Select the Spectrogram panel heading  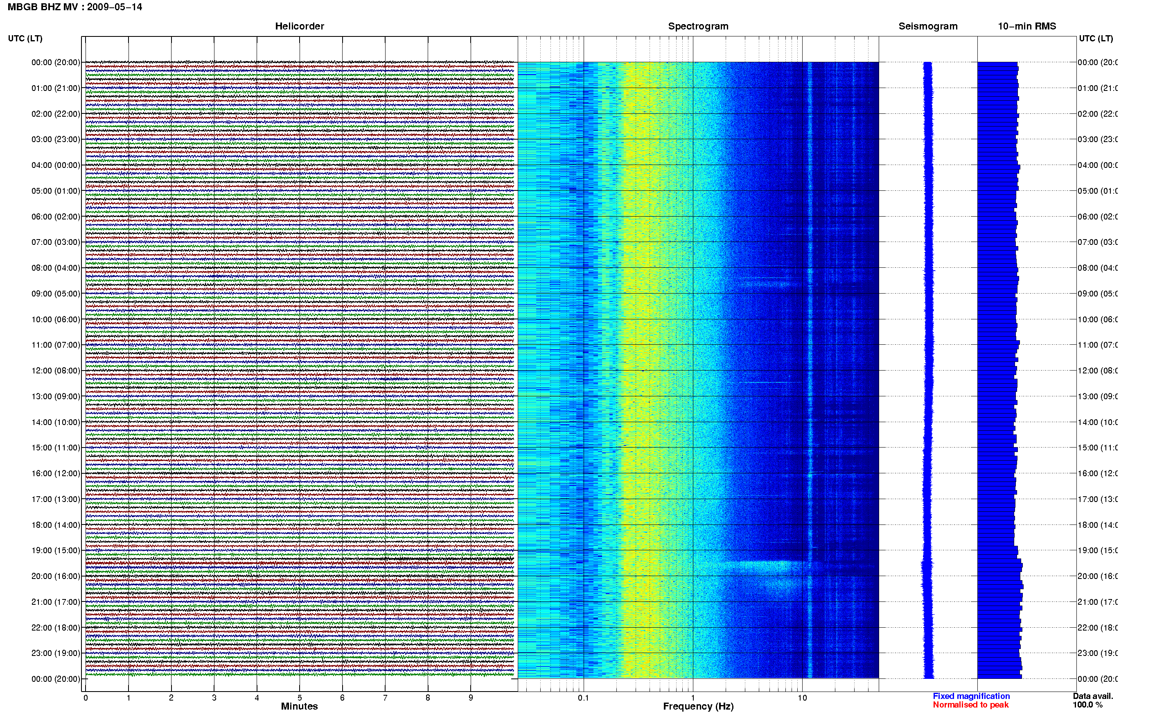coord(698,26)
